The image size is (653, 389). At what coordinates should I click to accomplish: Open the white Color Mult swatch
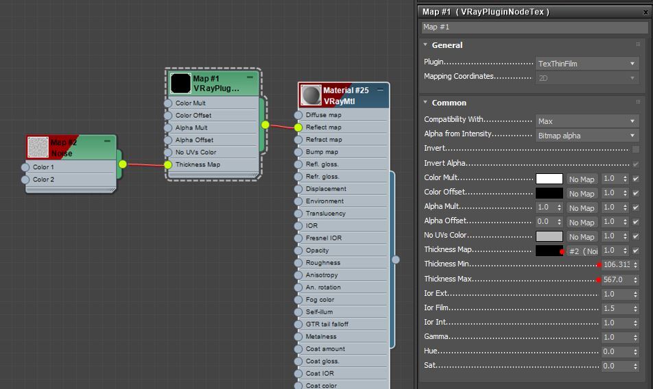point(549,179)
